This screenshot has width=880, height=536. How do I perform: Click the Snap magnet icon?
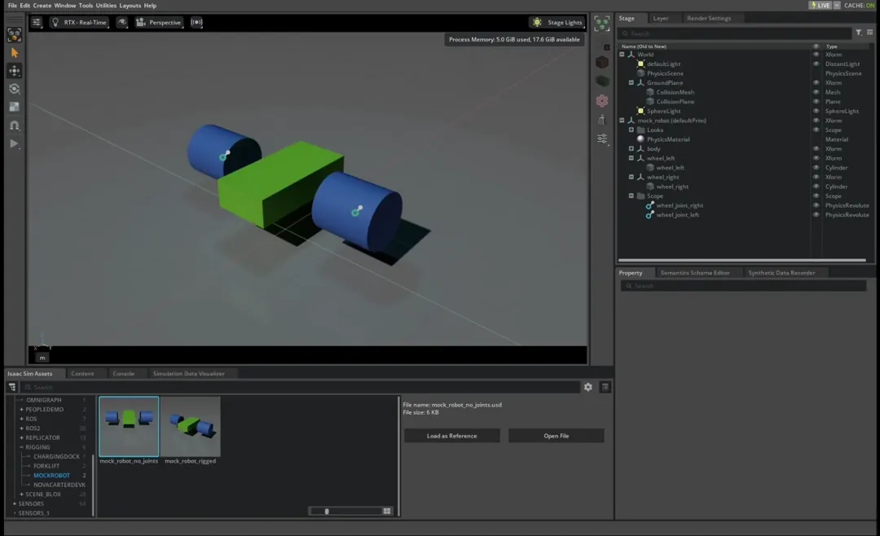(x=14, y=125)
